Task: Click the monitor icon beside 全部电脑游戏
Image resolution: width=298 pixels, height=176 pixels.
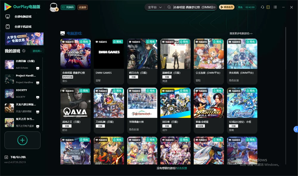Action: pyautogui.click(x=8, y=17)
